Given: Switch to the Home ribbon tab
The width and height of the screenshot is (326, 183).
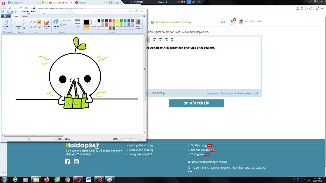Looking at the screenshot, I should point(16,16).
